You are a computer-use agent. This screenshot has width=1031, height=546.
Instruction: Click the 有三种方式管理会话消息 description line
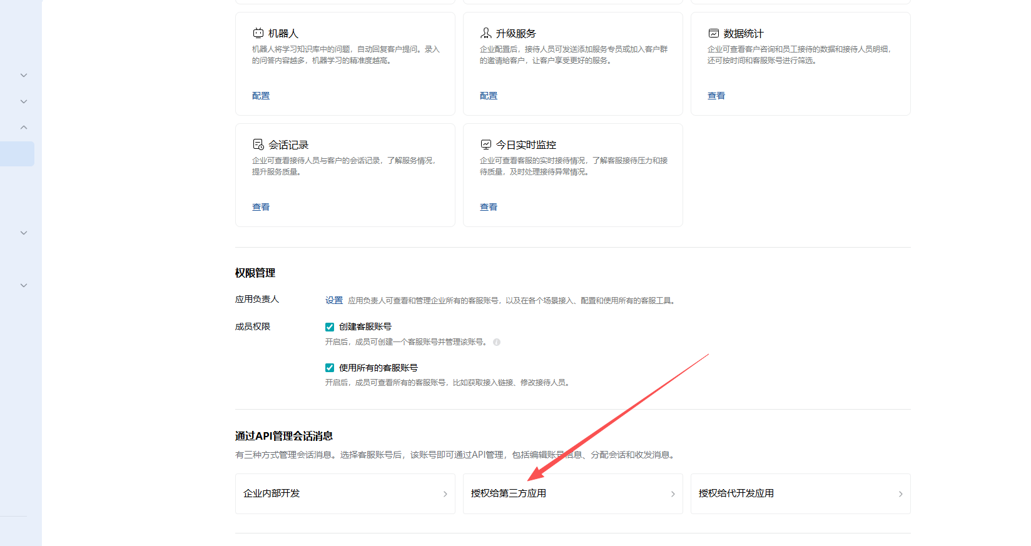pos(457,455)
